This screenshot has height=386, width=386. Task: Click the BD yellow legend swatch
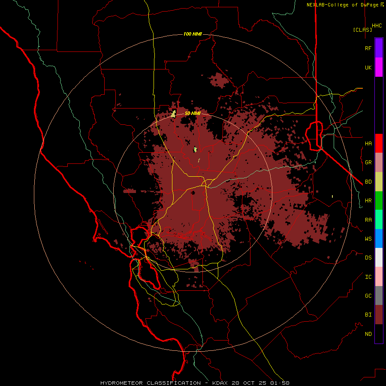379,182
